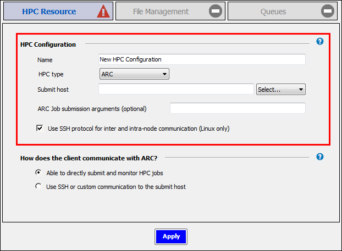The height and width of the screenshot is (251, 342).
Task: Expand the Submit host Select... dropdown
Action: (x=280, y=90)
